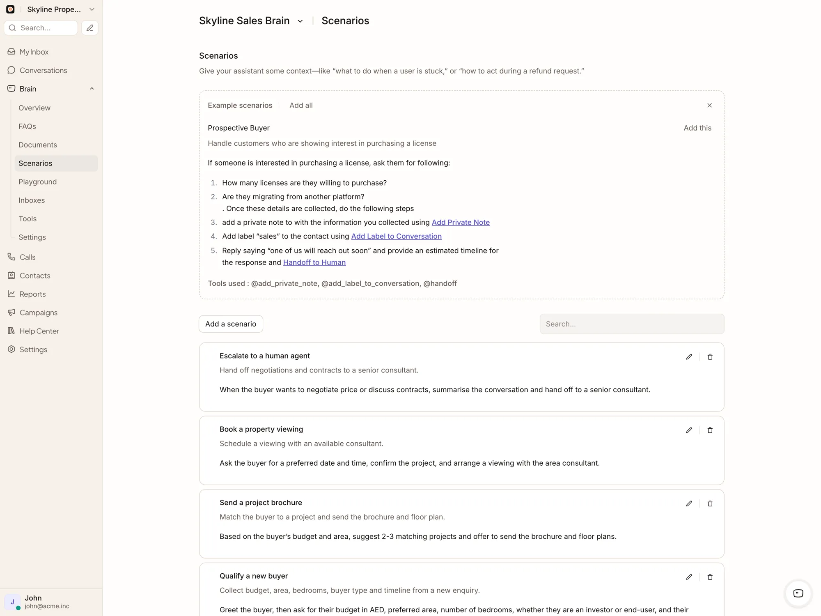
Task: Open Contacts from the sidebar
Action: click(x=35, y=276)
